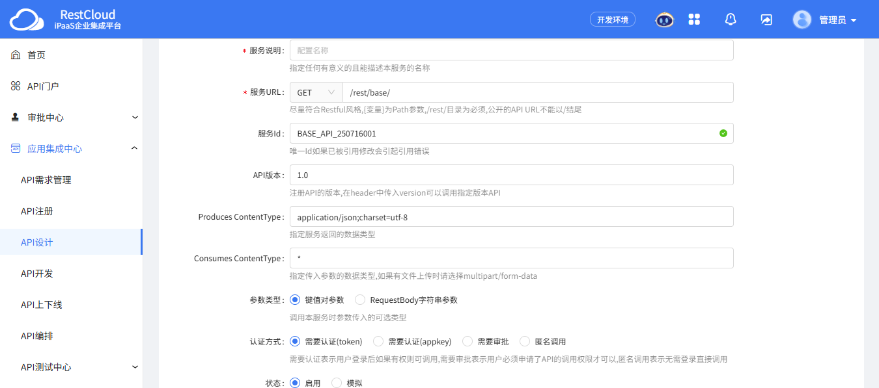Image resolution: width=879 pixels, height=388 pixels.
Task: Click the API门户 sidebar icon
Action: [16, 86]
